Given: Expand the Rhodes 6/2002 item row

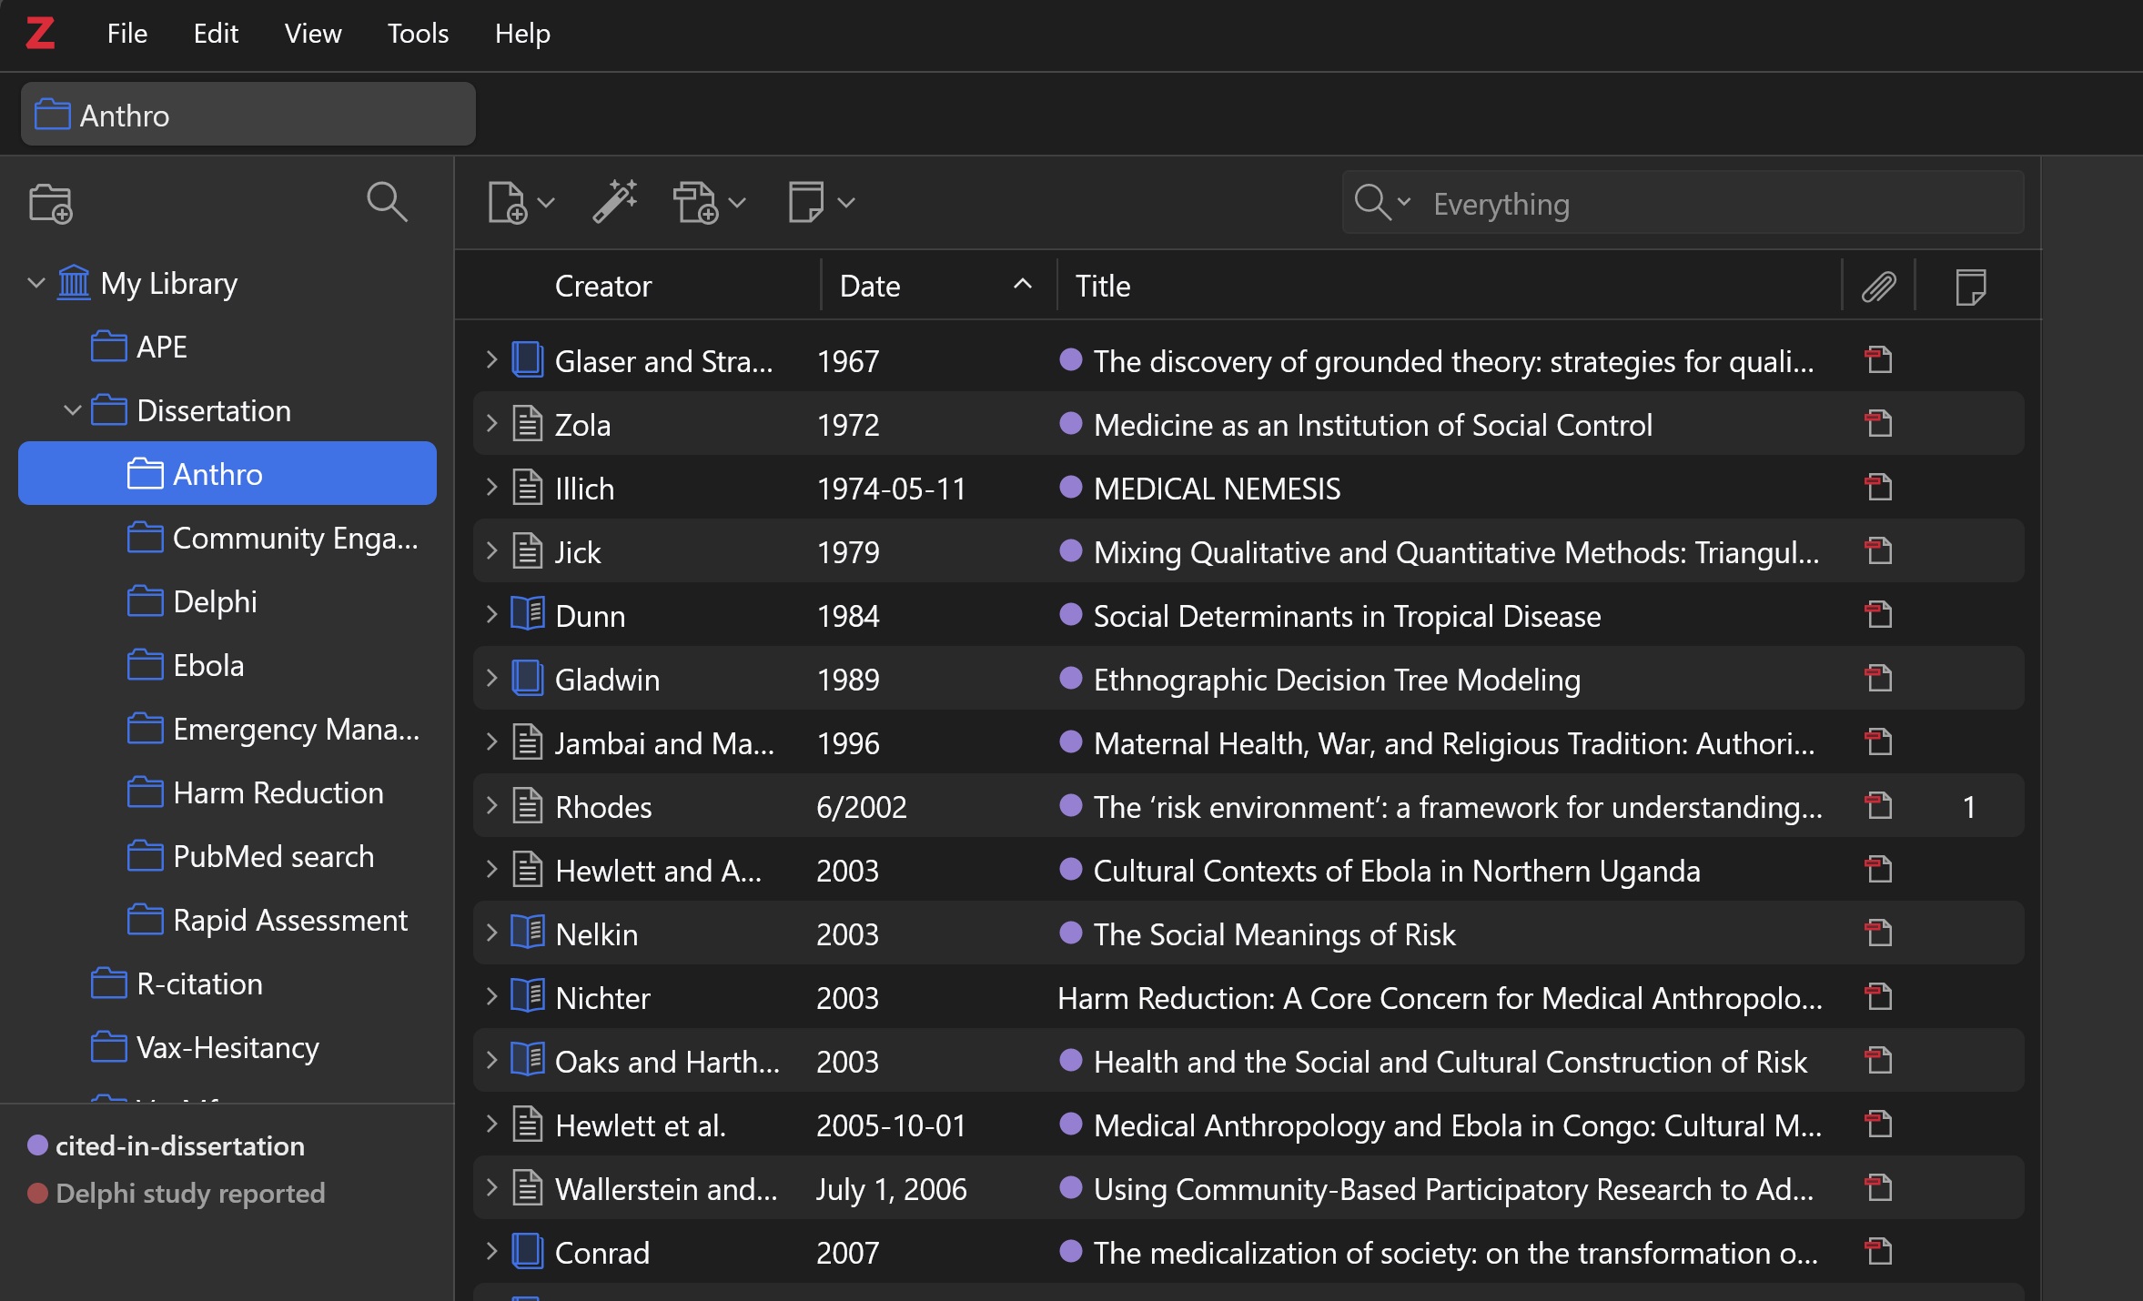Looking at the screenshot, I should tap(491, 806).
